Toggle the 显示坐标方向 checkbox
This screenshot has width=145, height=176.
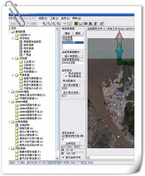tap(63, 157)
